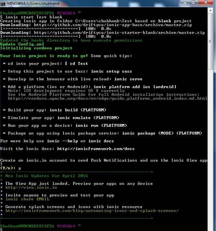Screen dimensions: 216x231
Task: Click the URL http://ionicframework.com/docs
Action: 96,149
